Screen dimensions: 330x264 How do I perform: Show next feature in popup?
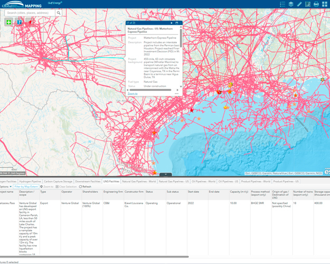(x=172, y=23)
